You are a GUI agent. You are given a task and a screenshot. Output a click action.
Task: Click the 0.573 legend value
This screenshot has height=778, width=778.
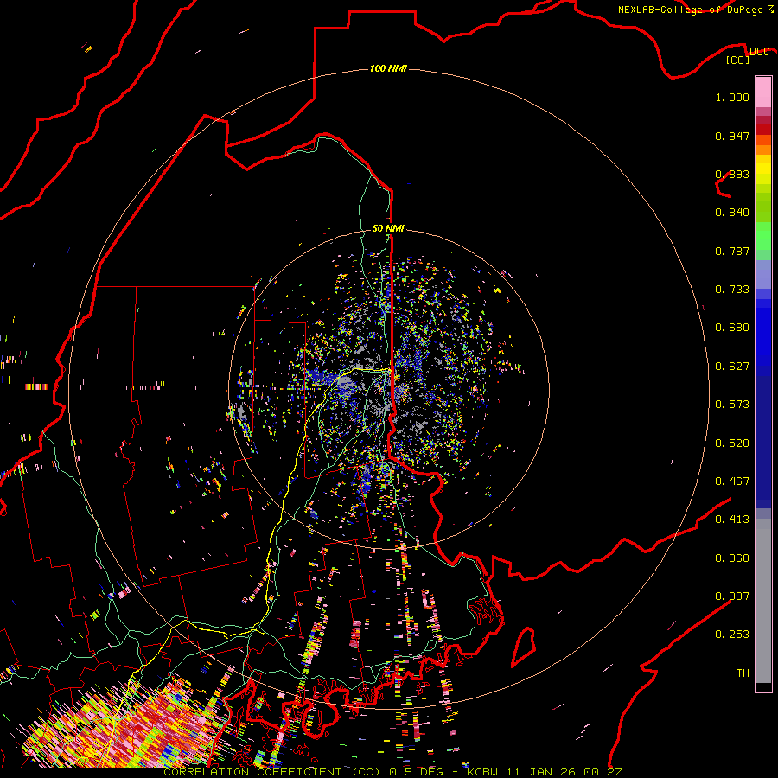coord(732,405)
